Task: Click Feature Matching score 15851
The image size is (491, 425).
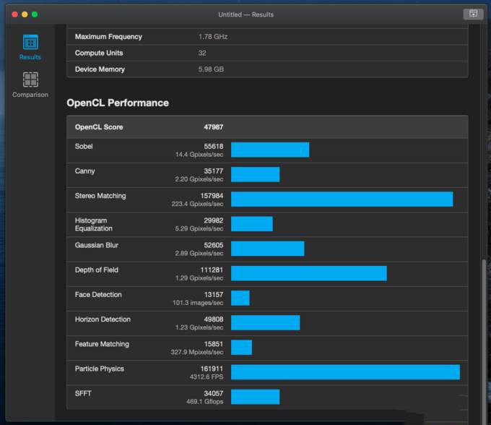Action: click(214, 344)
